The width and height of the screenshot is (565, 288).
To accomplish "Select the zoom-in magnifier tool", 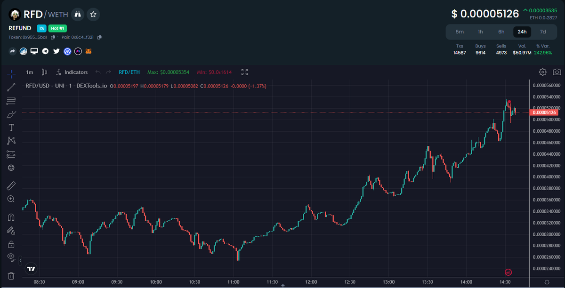I will point(11,199).
